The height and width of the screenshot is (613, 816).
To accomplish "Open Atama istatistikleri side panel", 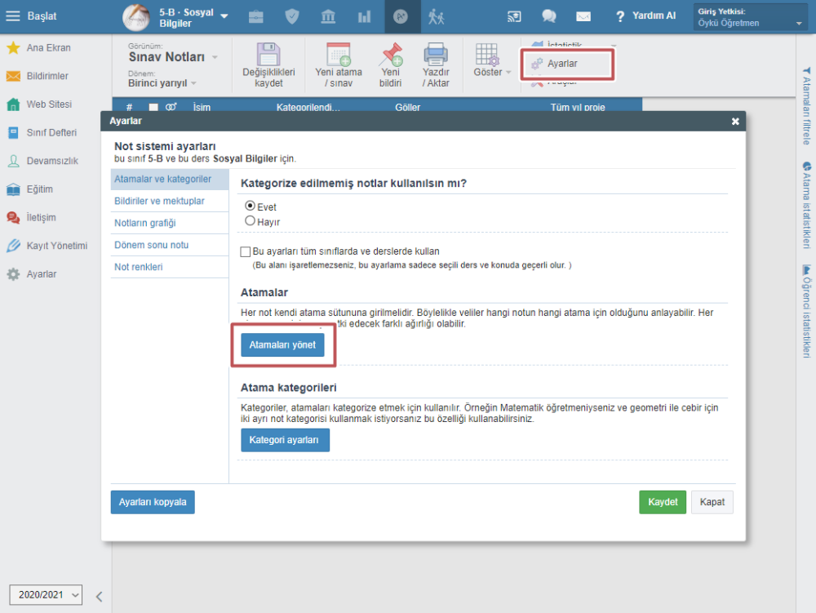I will (x=806, y=205).
